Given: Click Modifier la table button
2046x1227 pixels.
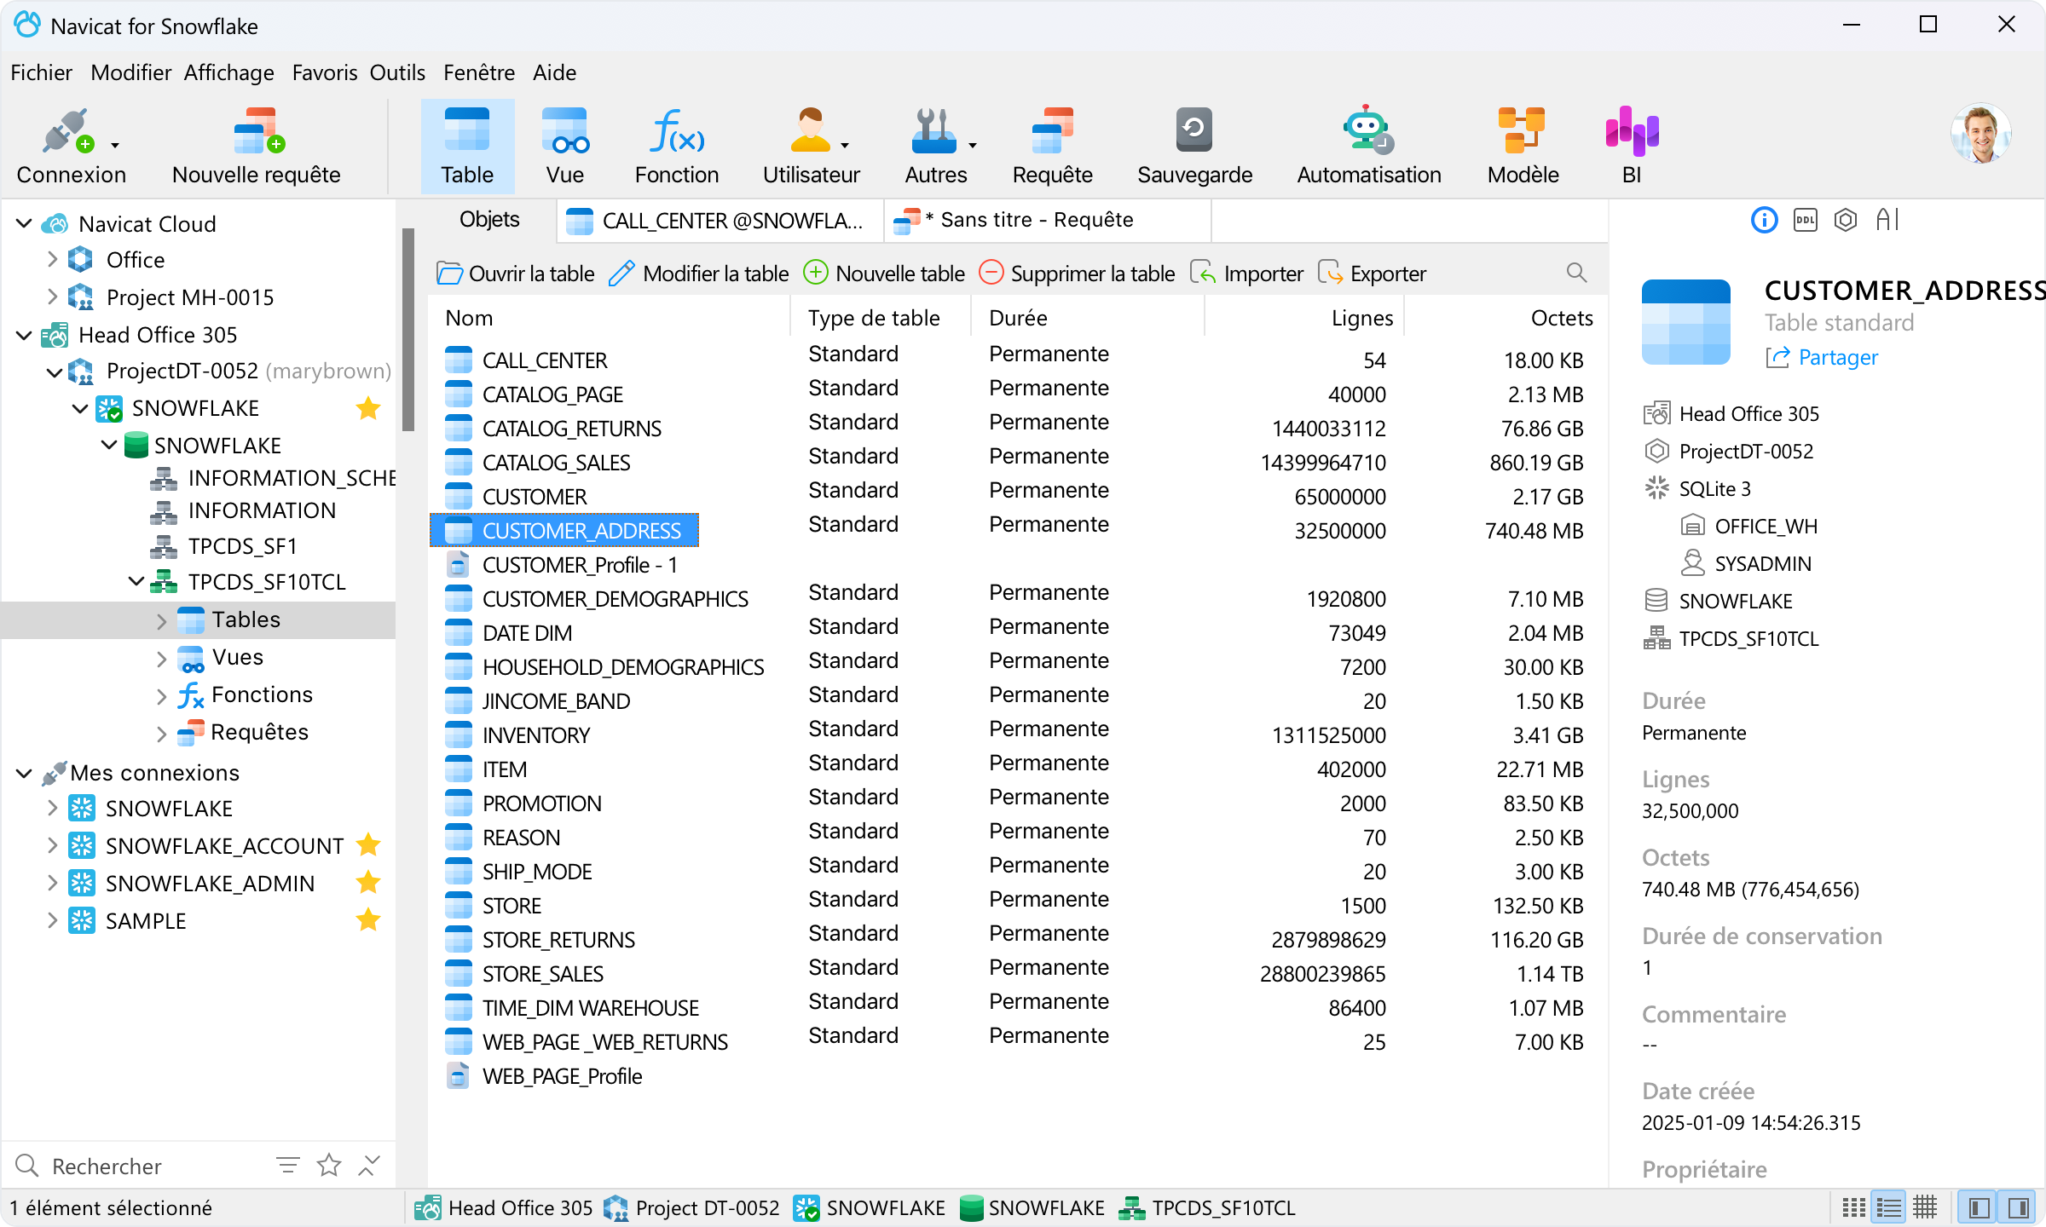Looking at the screenshot, I should 699,274.
